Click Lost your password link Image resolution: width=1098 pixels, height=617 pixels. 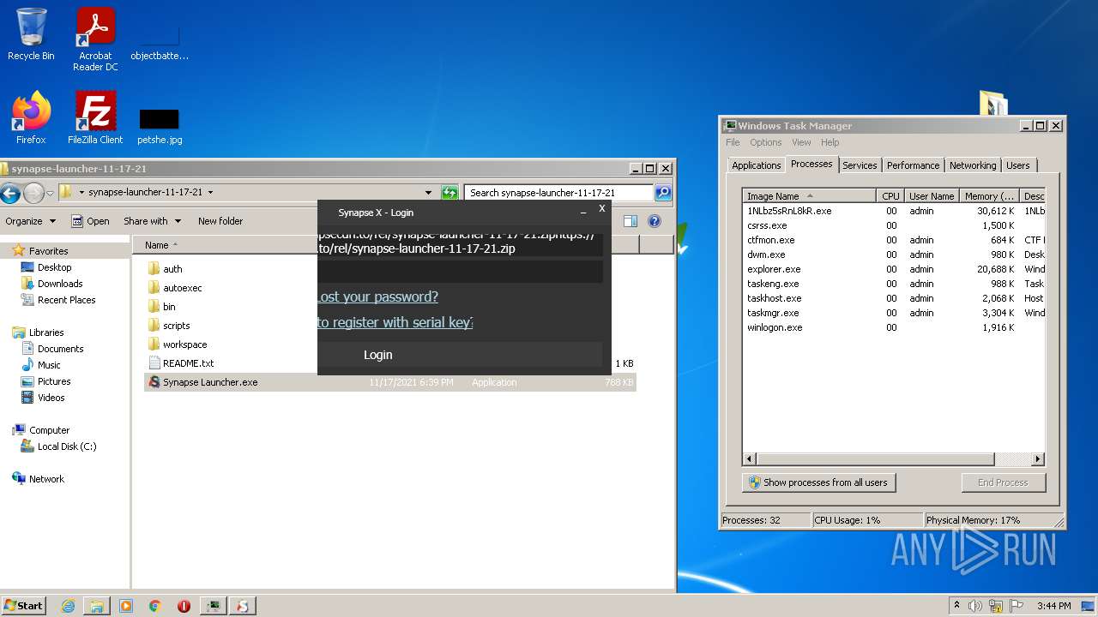point(377,297)
